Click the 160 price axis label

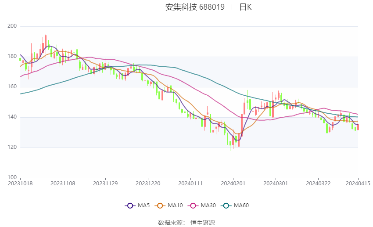coord(12,86)
